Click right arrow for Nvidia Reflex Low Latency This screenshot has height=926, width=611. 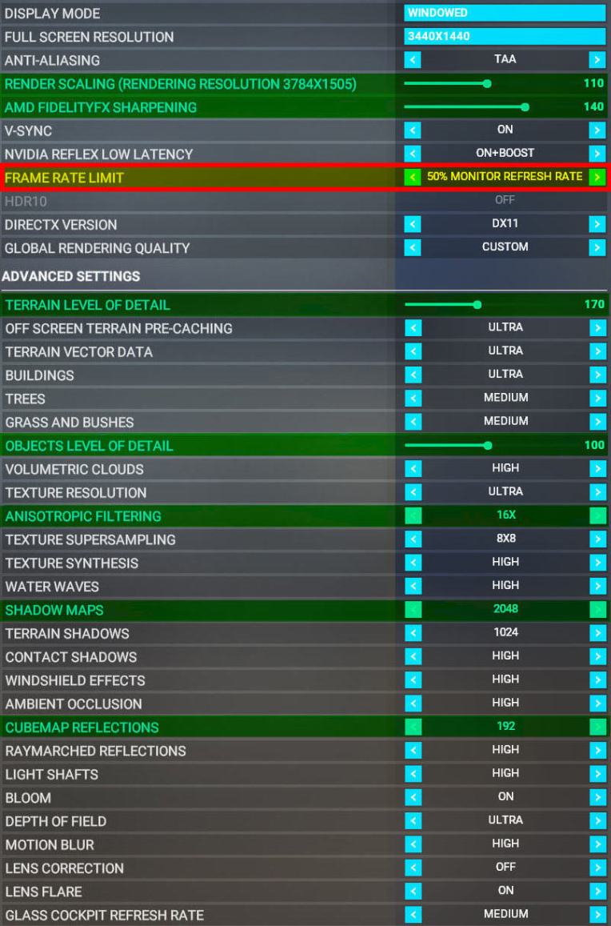tap(597, 154)
